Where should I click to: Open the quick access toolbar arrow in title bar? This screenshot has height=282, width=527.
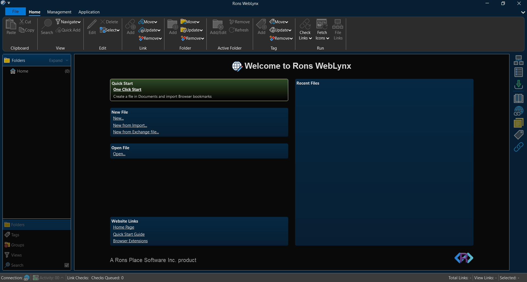pyautogui.click(x=9, y=3)
